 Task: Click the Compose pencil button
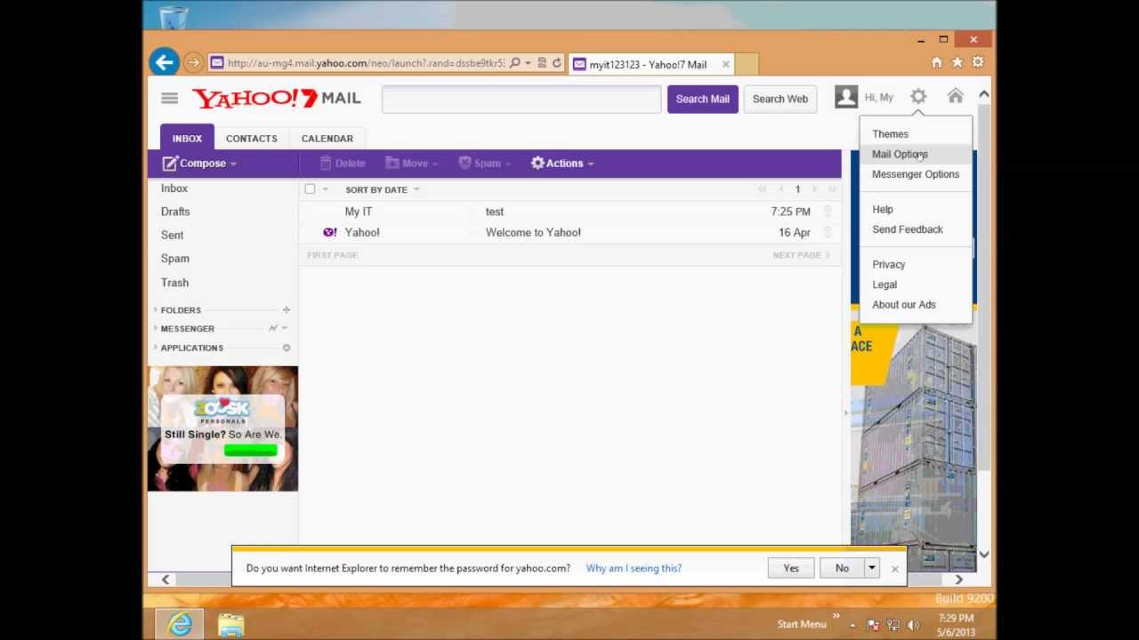[x=194, y=164]
